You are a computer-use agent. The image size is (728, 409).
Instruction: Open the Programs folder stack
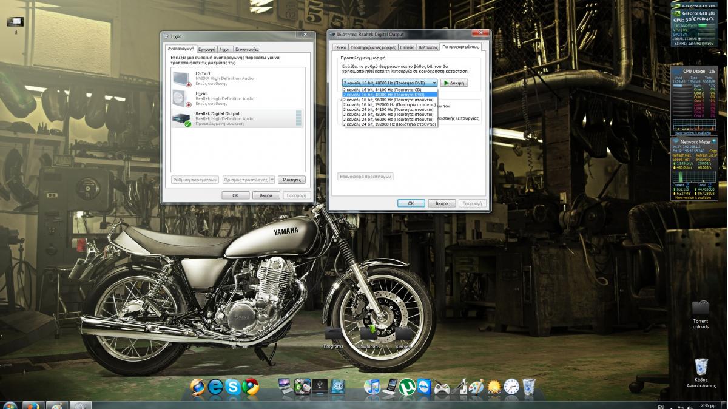coord(333,337)
